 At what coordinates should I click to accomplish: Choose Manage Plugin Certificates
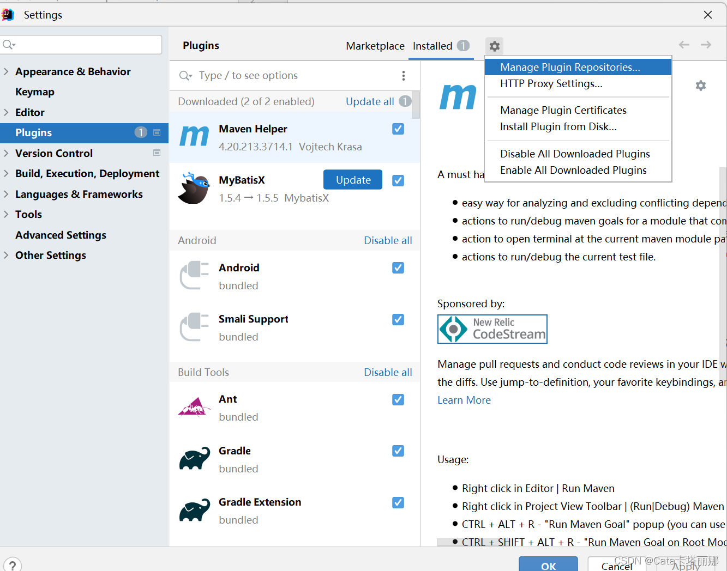click(578, 110)
